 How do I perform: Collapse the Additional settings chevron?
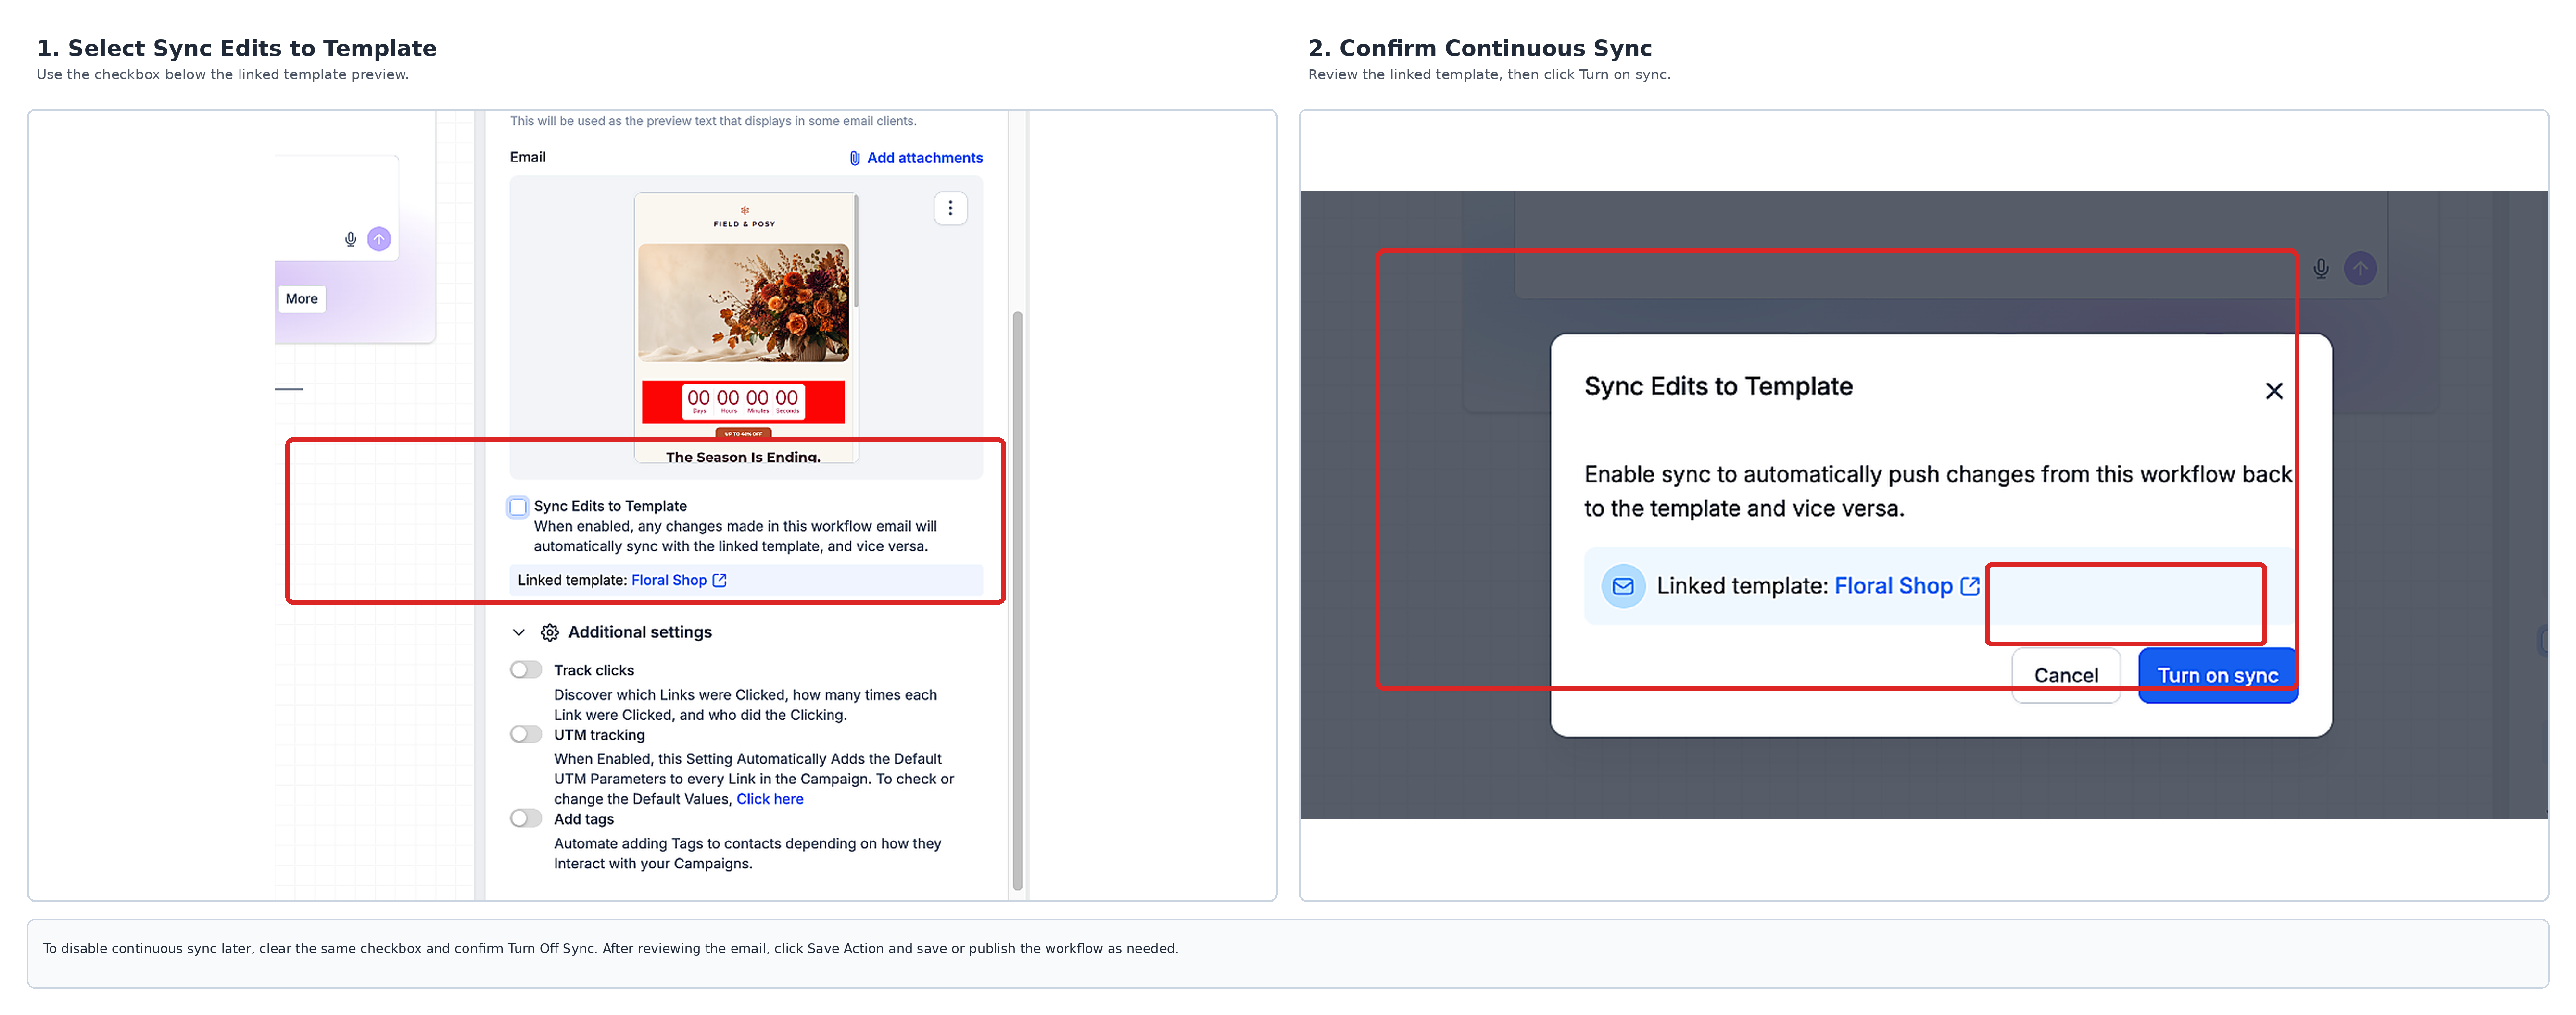tap(519, 632)
